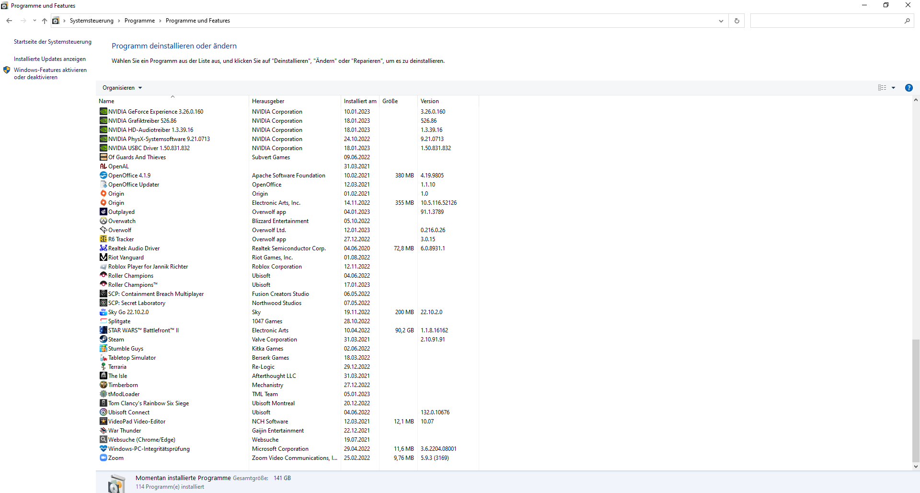Click the SCP: Secret Laboratory icon
This screenshot has height=493, width=920.
click(103, 303)
